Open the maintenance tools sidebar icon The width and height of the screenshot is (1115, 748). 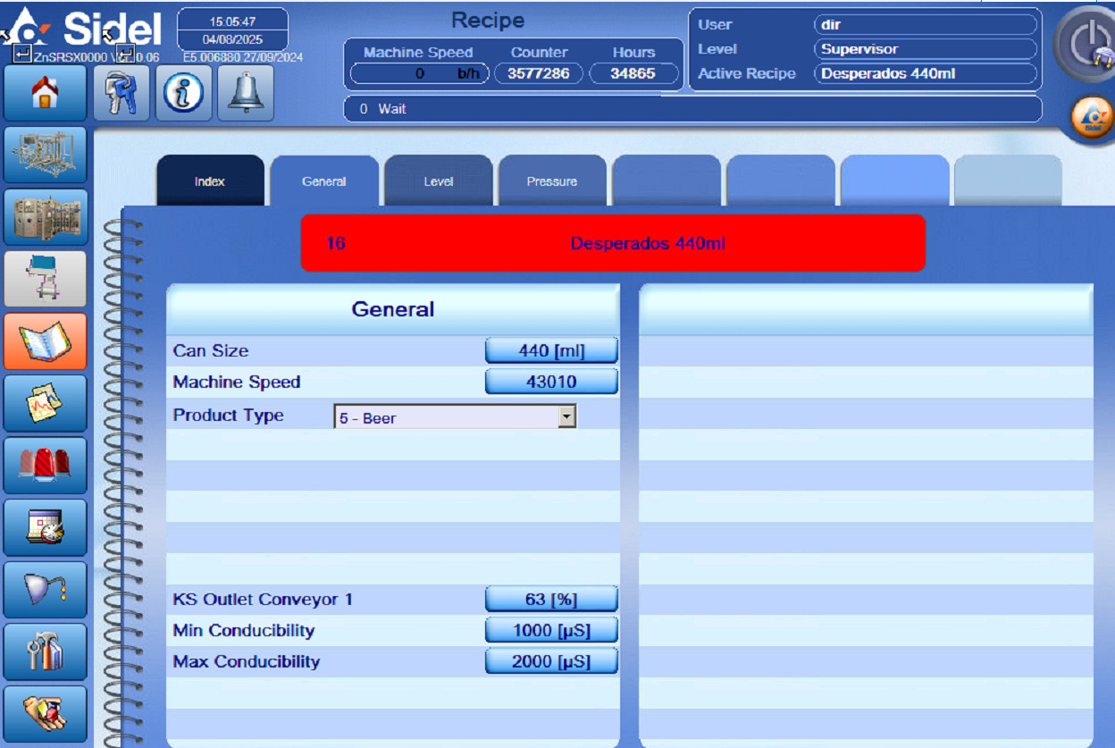click(46, 651)
